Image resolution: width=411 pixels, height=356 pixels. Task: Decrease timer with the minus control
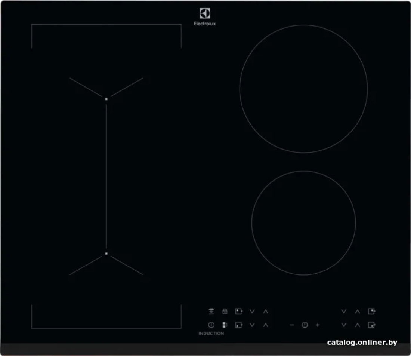pyautogui.click(x=292, y=325)
